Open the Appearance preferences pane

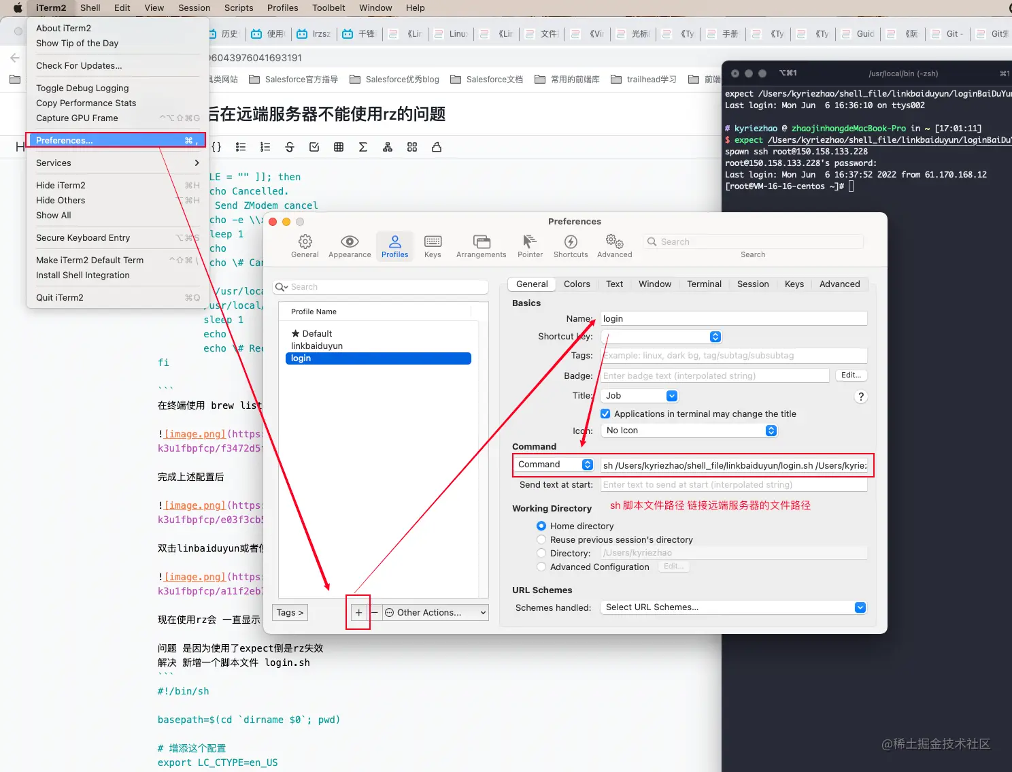click(x=350, y=246)
